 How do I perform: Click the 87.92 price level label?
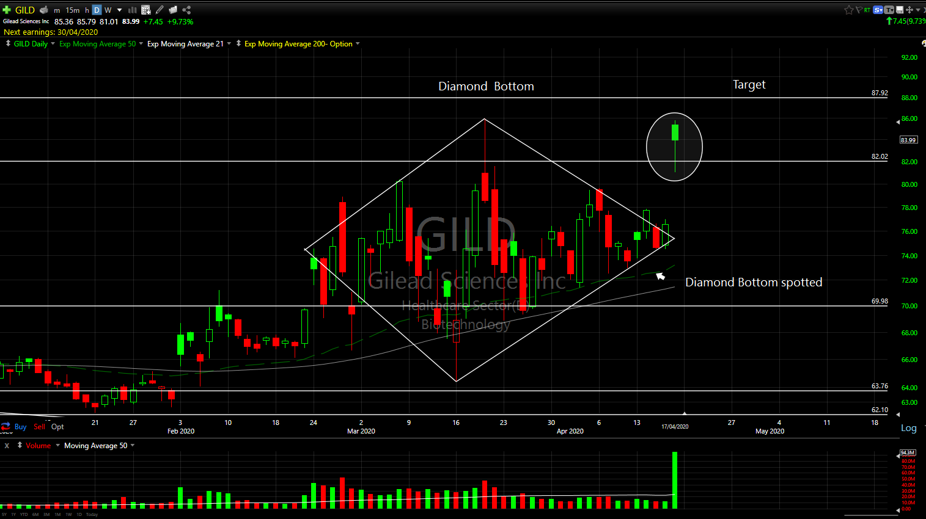click(880, 93)
